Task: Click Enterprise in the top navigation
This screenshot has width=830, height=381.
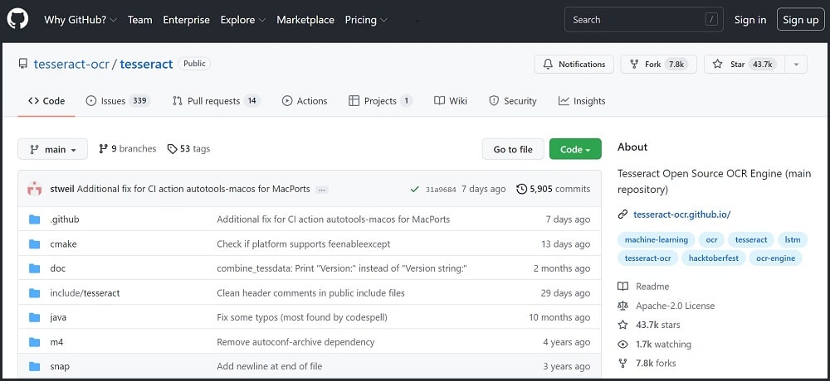Action: pyautogui.click(x=186, y=20)
